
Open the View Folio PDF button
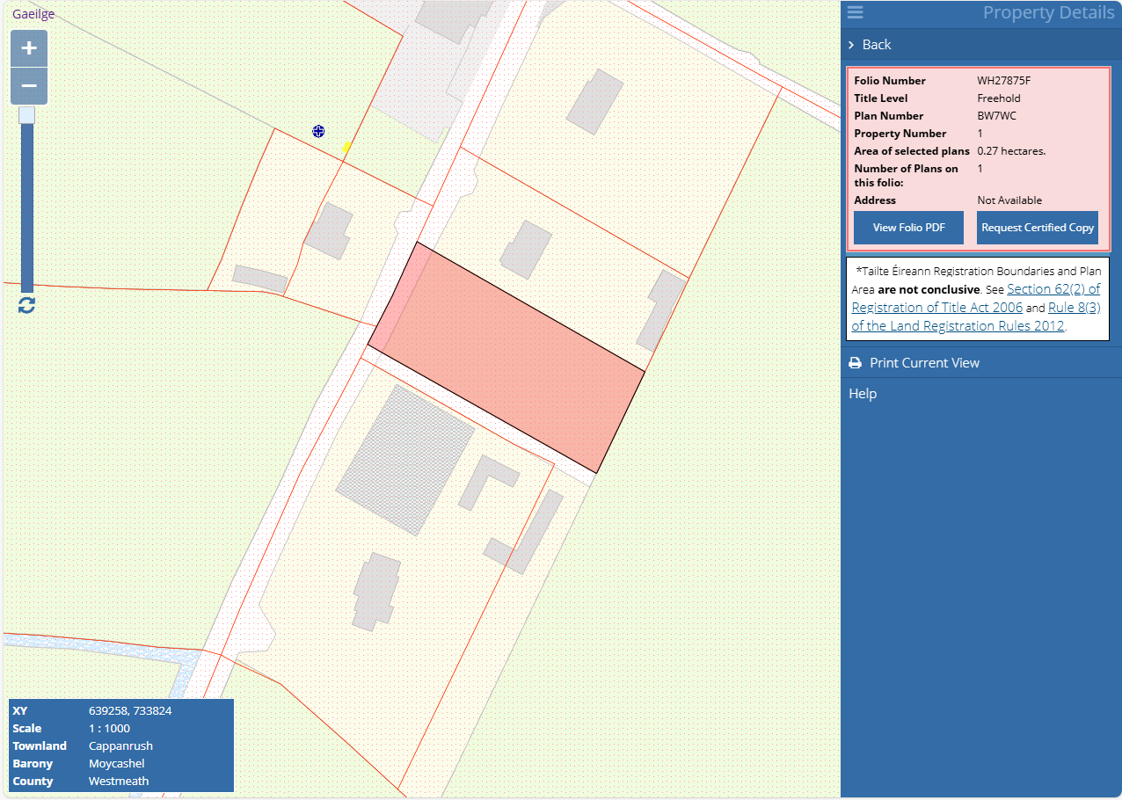point(908,228)
